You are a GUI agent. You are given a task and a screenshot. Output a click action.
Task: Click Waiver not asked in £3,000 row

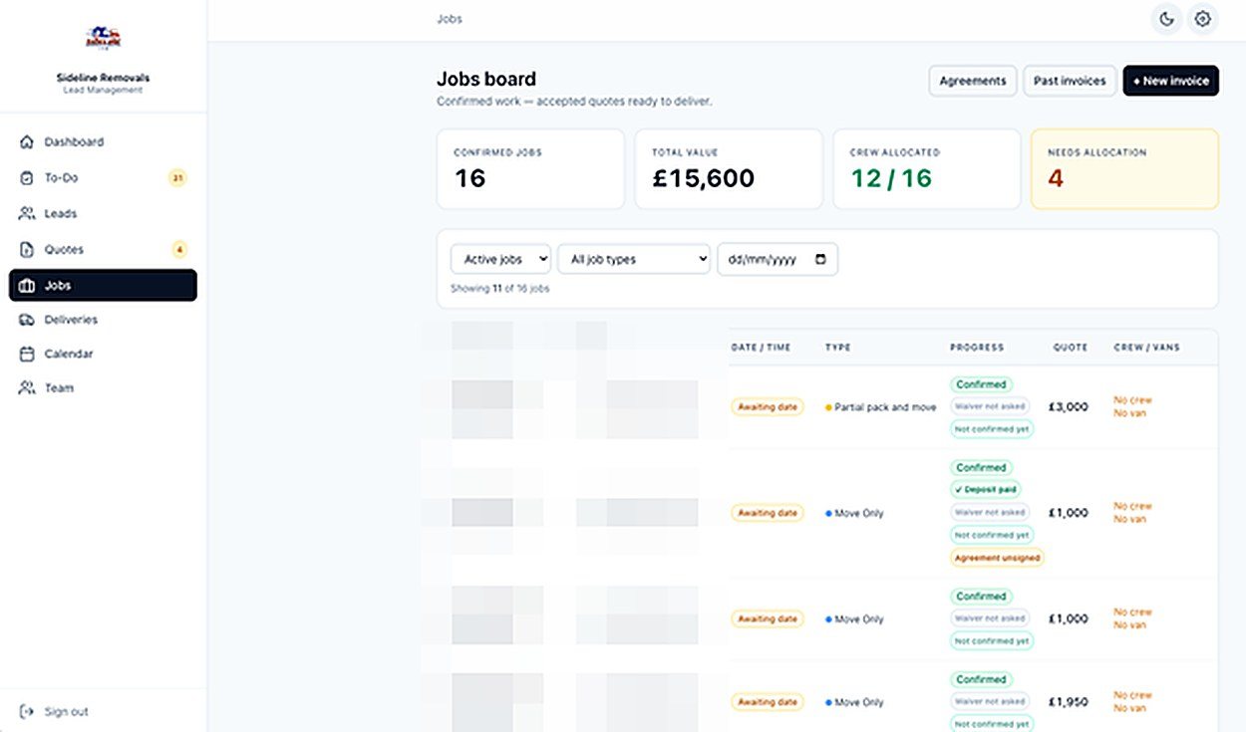[x=990, y=407]
